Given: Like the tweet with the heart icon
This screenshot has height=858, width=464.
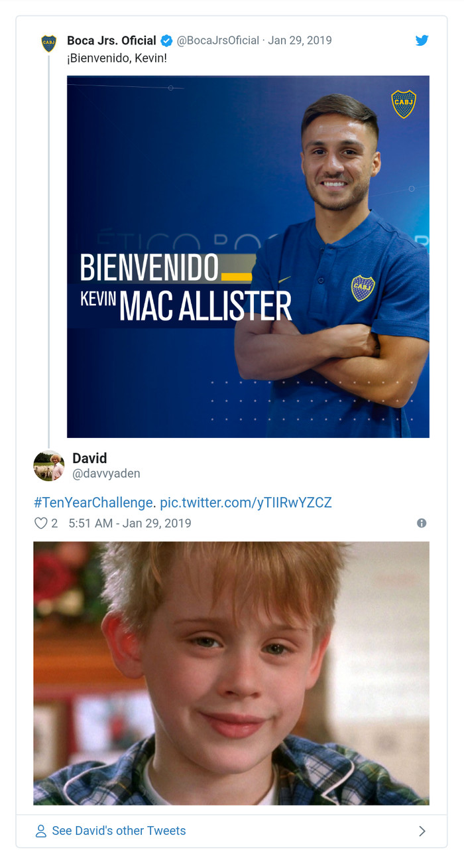Looking at the screenshot, I should 41,523.
